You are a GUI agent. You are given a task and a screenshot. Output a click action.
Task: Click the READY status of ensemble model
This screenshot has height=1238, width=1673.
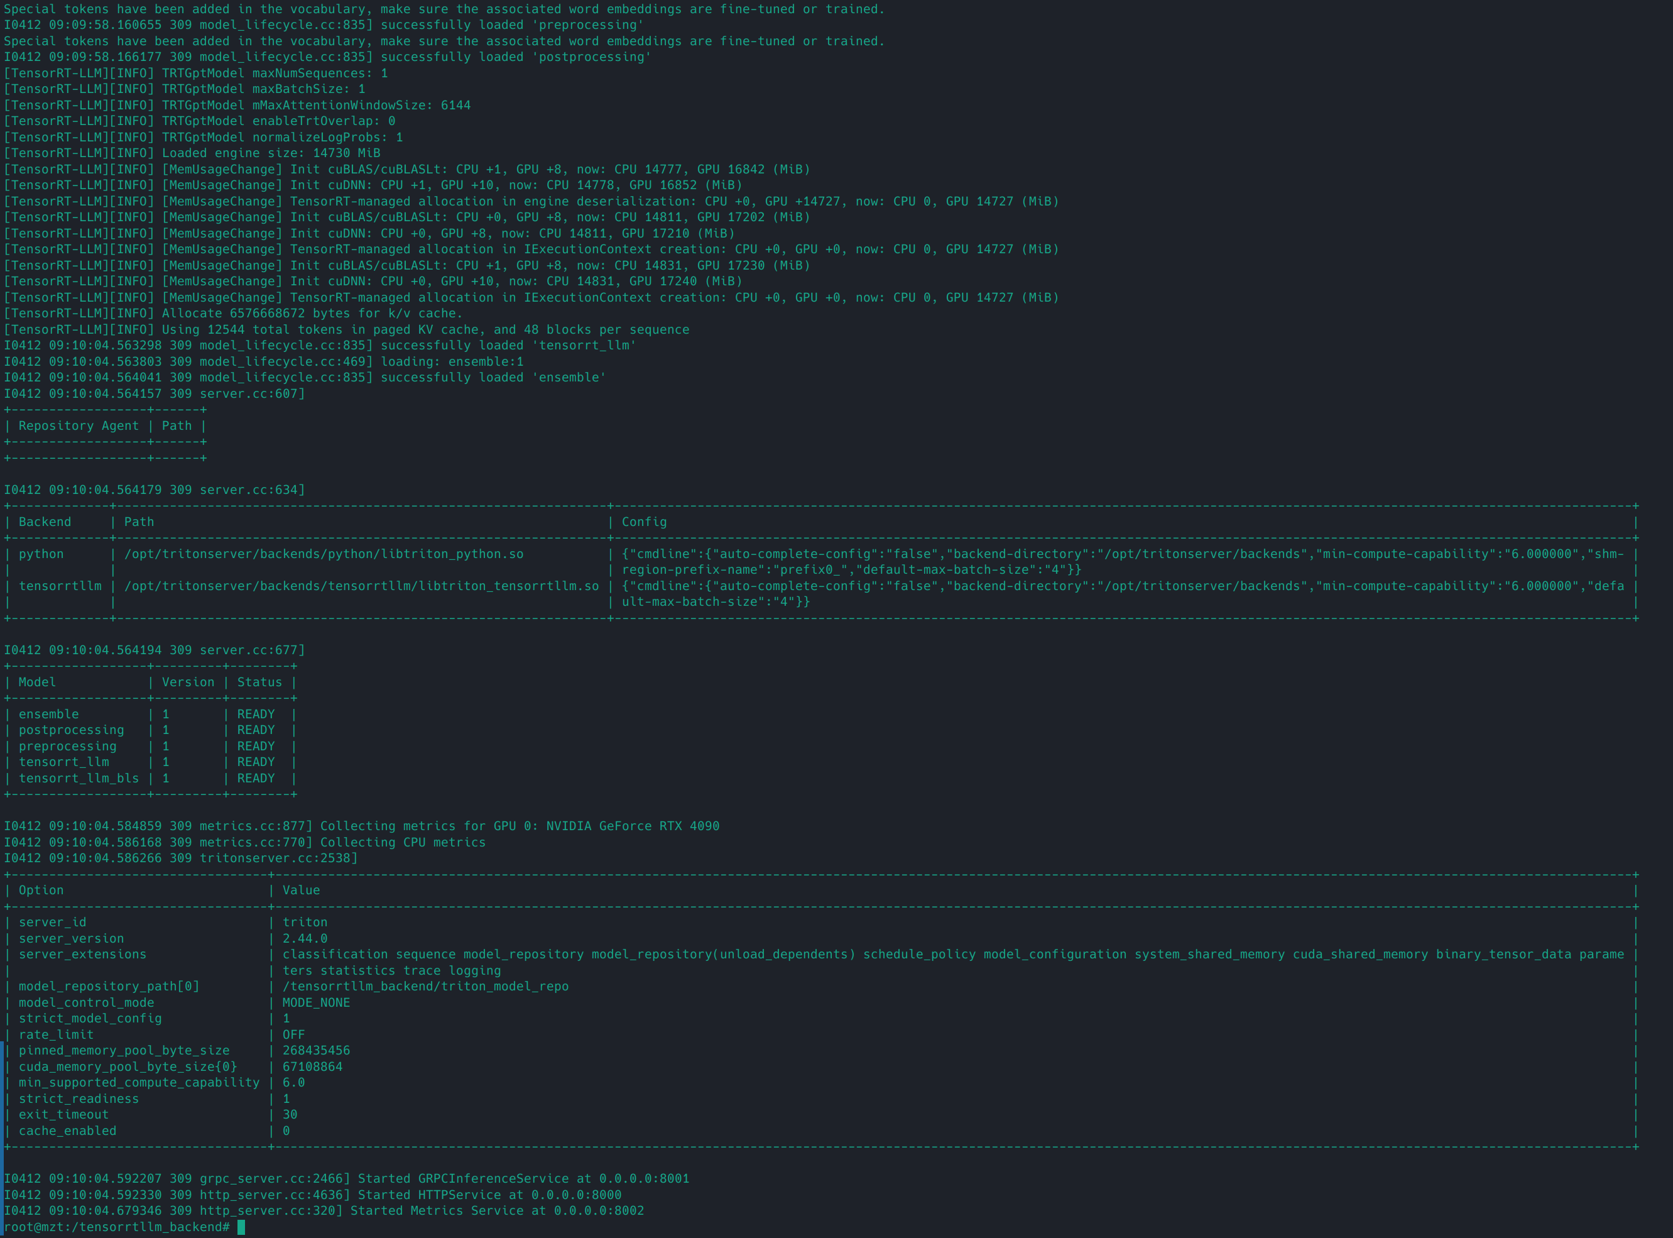click(x=256, y=714)
